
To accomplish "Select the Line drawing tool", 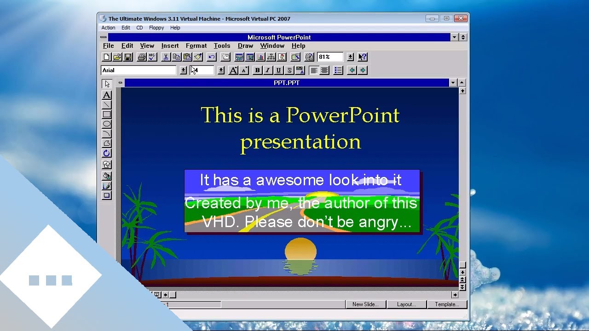I will point(107,105).
